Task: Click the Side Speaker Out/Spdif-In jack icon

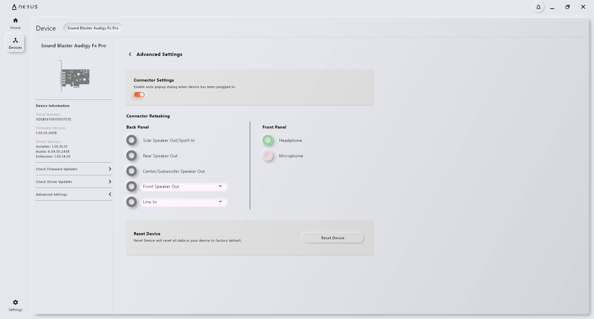Action: pos(131,140)
